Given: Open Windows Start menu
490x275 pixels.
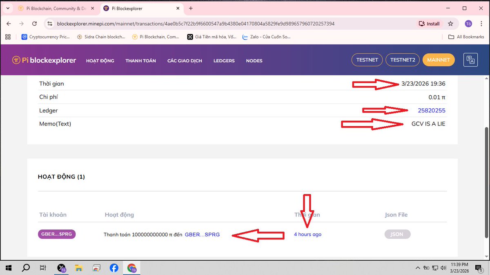Looking at the screenshot, I should coord(9,268).
